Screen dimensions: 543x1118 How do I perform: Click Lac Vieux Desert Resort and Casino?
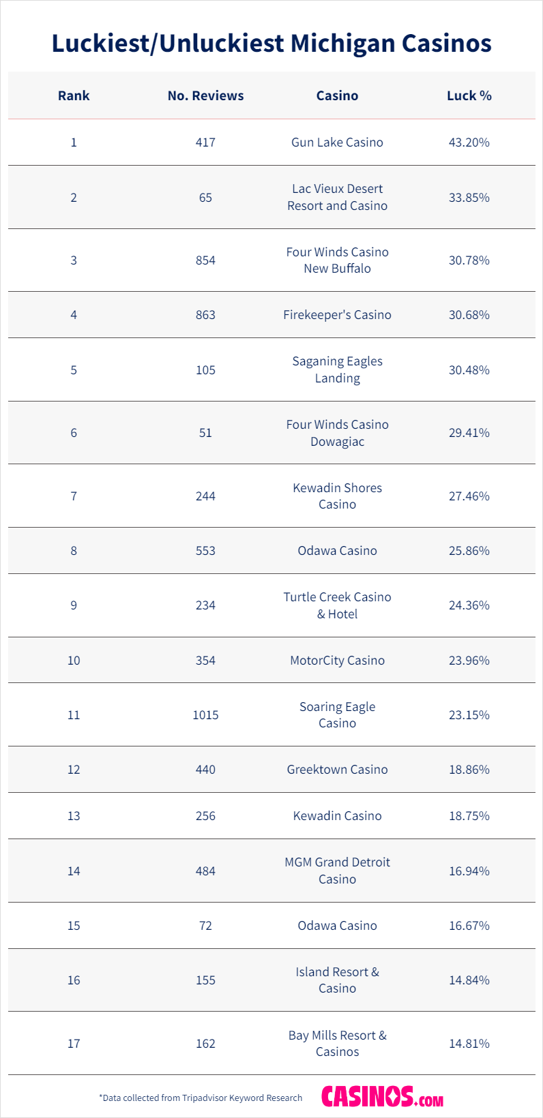tap(337, 197)
